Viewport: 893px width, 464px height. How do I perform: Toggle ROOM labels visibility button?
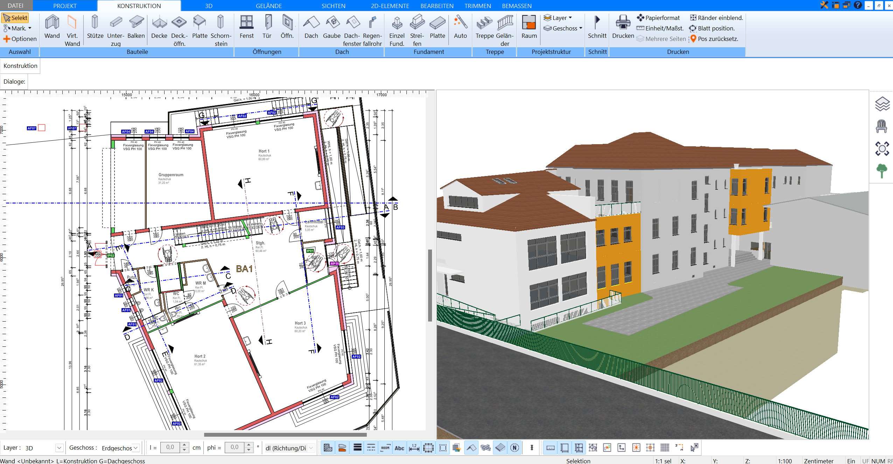385,448
